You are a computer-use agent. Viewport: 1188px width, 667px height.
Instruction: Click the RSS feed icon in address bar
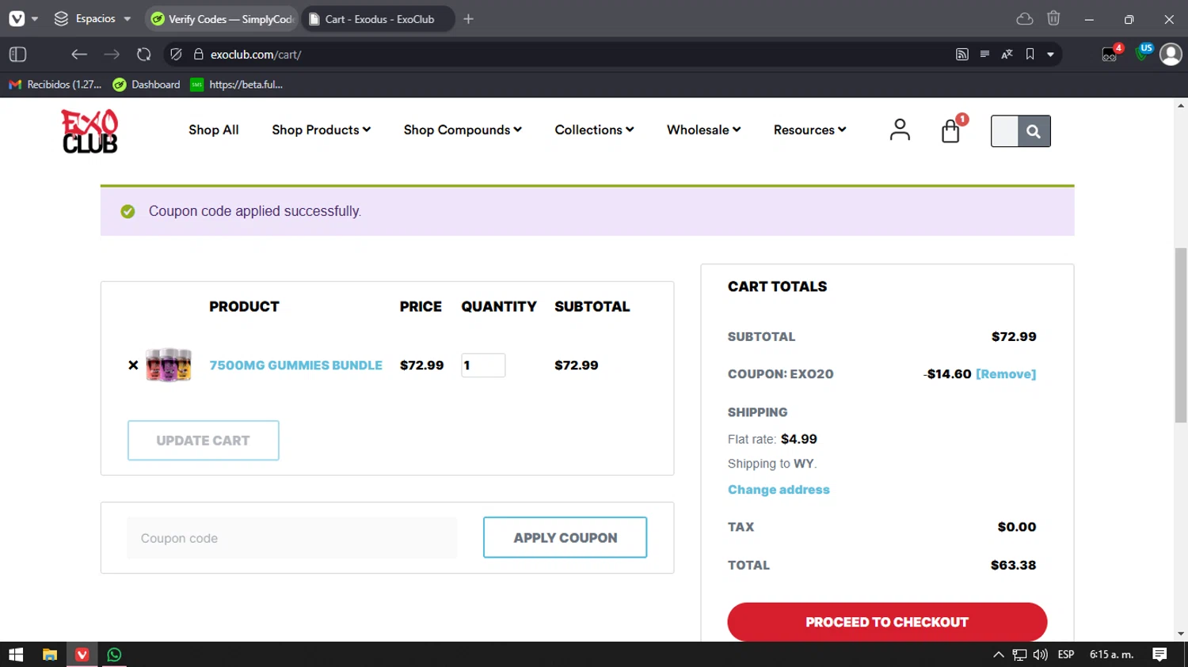[962, 55]
